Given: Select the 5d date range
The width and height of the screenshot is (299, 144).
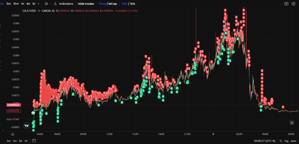Looking at the screenshot, I should point(20,141).
